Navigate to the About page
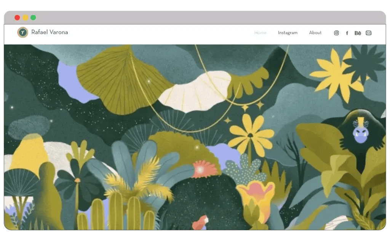 click(315, 33)
